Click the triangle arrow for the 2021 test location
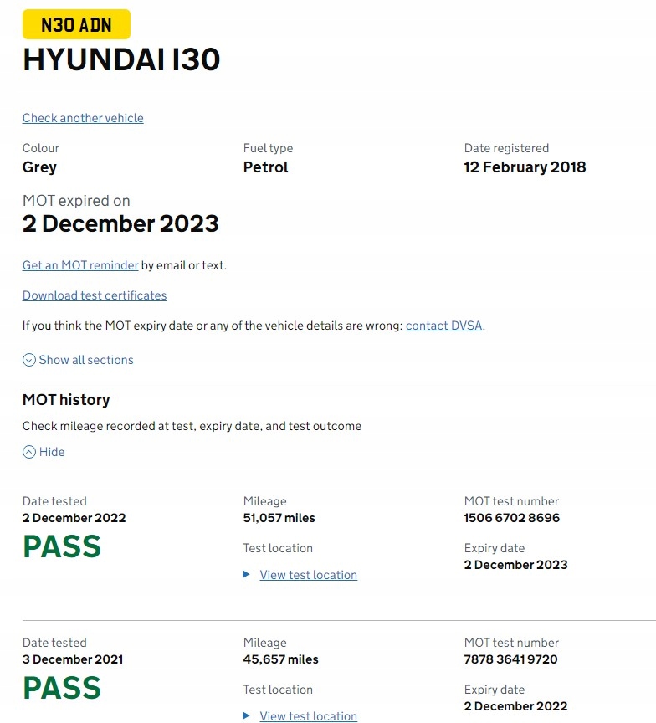Screen dimensions: 656x723 point(247,716)
